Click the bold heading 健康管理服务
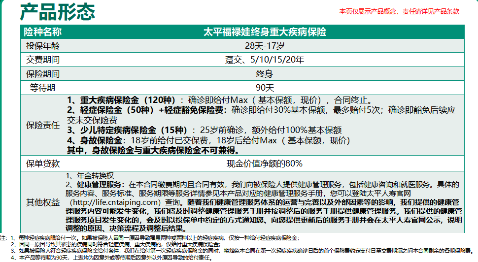Screen dimensions: 478x262 (x=99, y=184)
